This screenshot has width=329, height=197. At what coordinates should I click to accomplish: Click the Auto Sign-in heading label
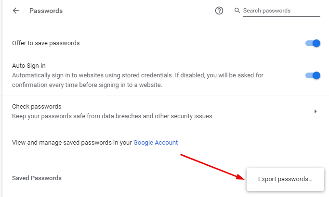pos(28,65)
